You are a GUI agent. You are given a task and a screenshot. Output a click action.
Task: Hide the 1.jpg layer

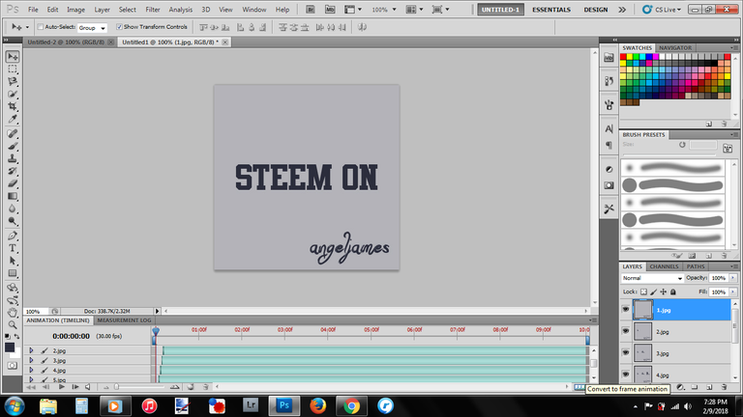point(626,310)
